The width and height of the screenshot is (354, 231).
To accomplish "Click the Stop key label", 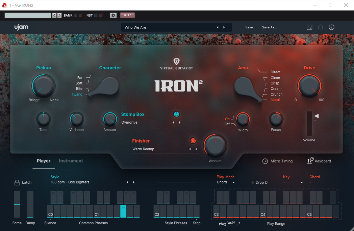I will point(196,223).
